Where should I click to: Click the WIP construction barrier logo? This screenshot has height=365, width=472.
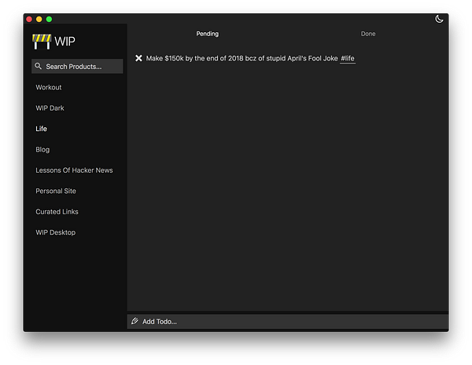(41, 42)
